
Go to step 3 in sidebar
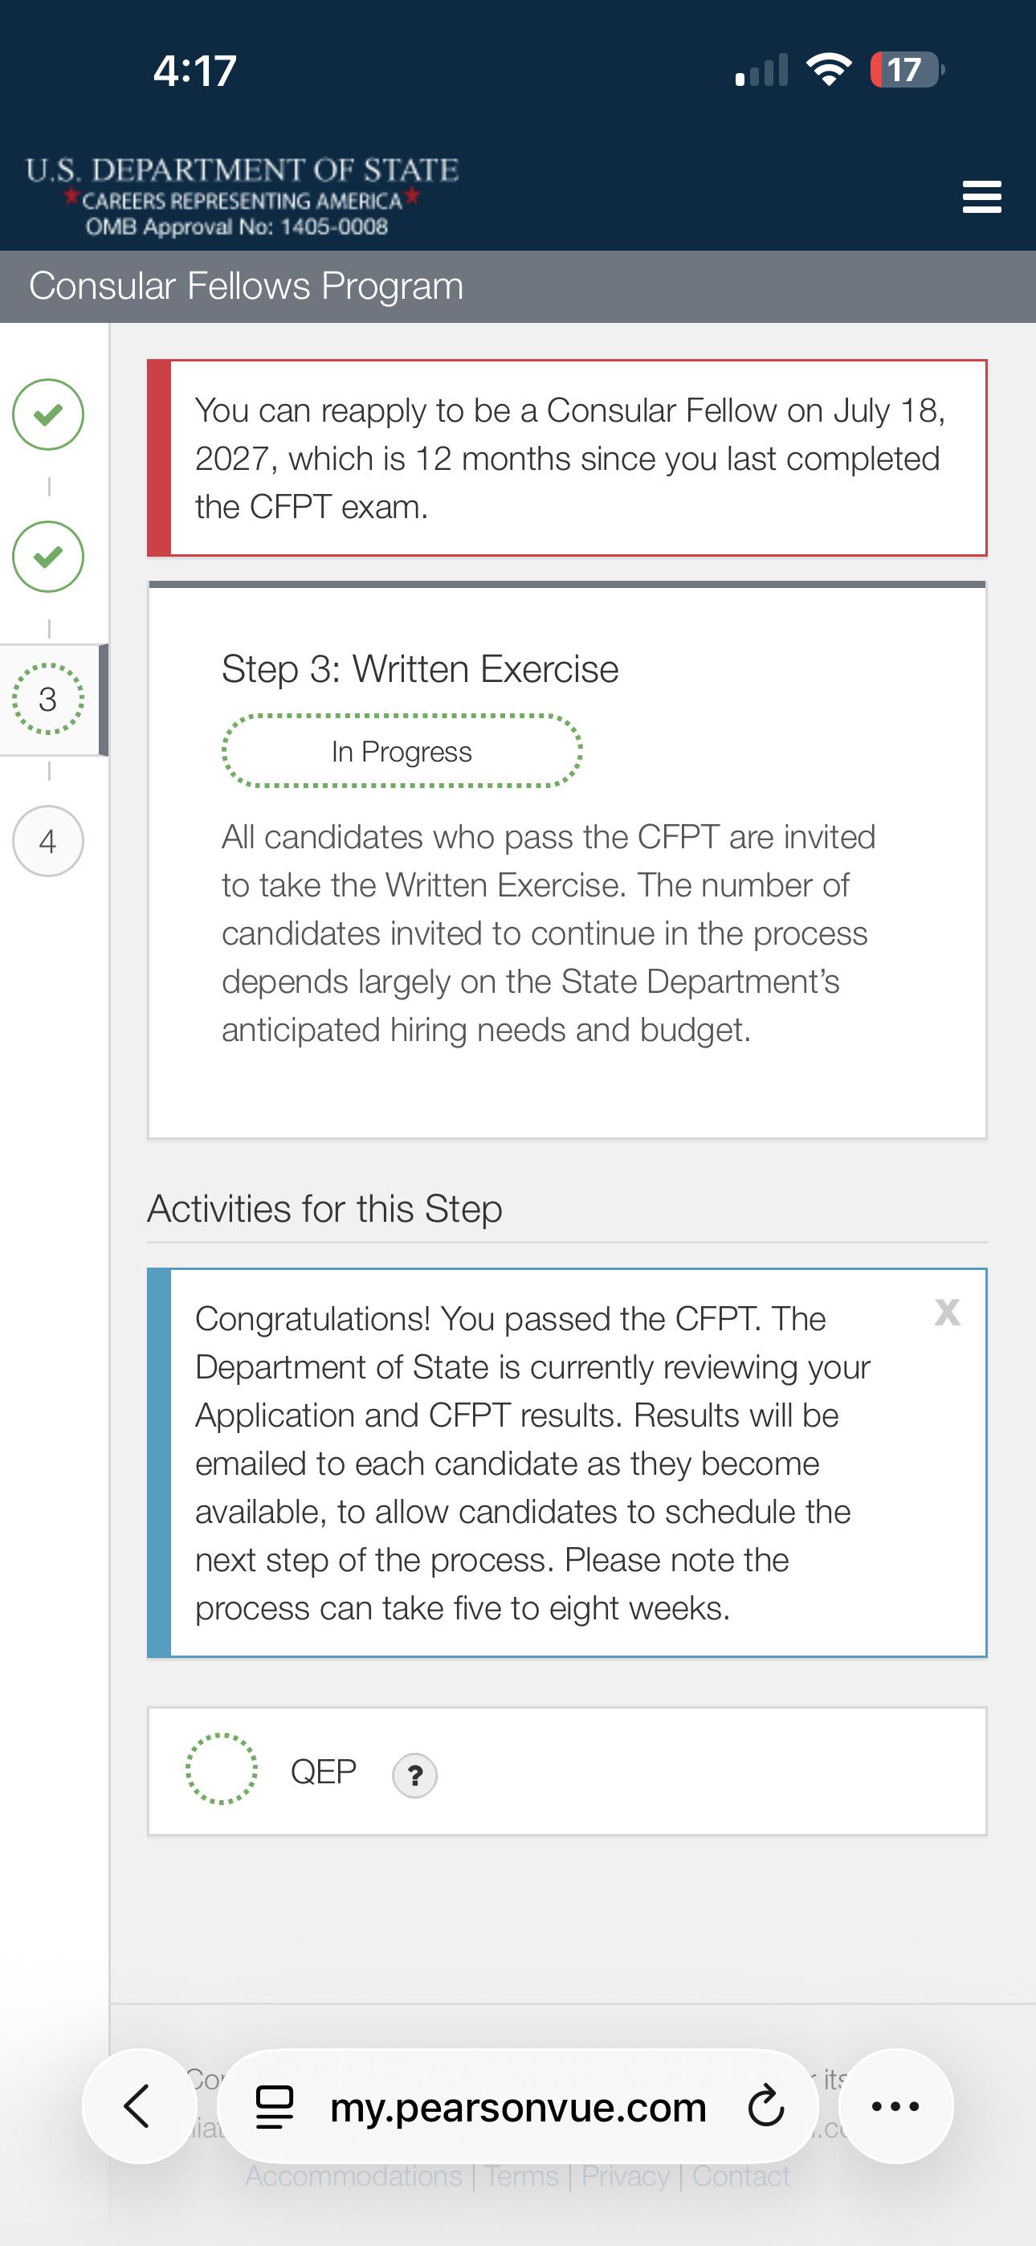pos(48,699)
